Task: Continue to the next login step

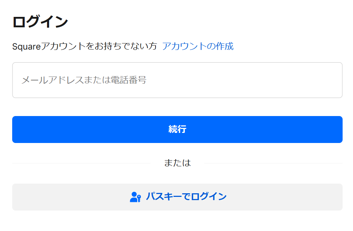Action: [177, 130]
